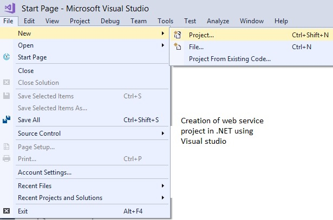Click the Close Solution icon
This screenshot has height=220, width=333.
[6, 83]
